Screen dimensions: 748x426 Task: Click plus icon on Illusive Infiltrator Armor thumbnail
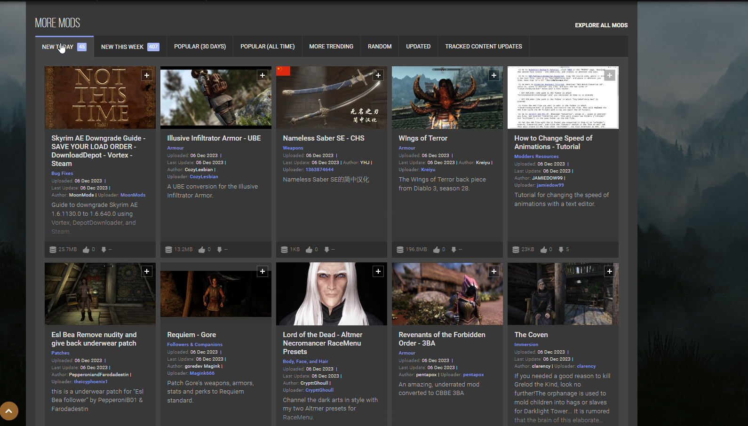click(263, 75)
